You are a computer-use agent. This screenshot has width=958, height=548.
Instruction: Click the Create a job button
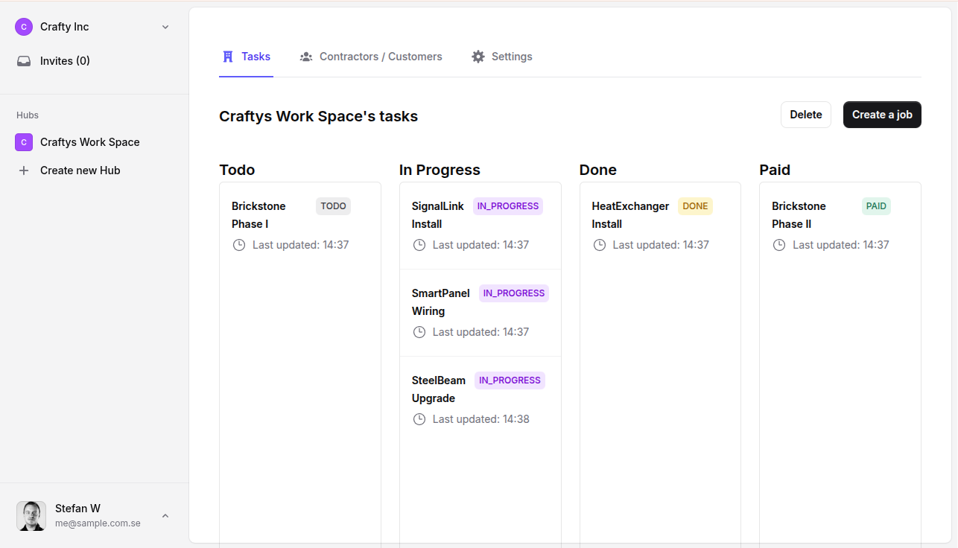[882, 114]
